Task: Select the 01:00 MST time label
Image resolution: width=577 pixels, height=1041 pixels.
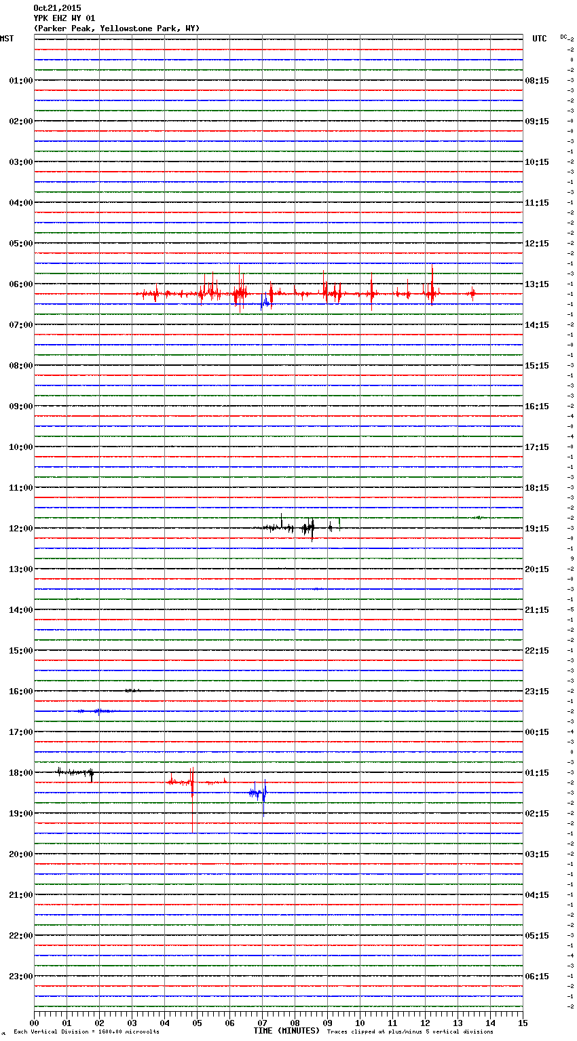Action: pyautogui.click(x=21, y=81)
